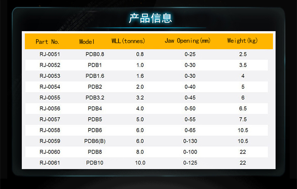Select the 0-130 jaw opening value
This screenshot has height=189, width=297.
coord(190,141)
